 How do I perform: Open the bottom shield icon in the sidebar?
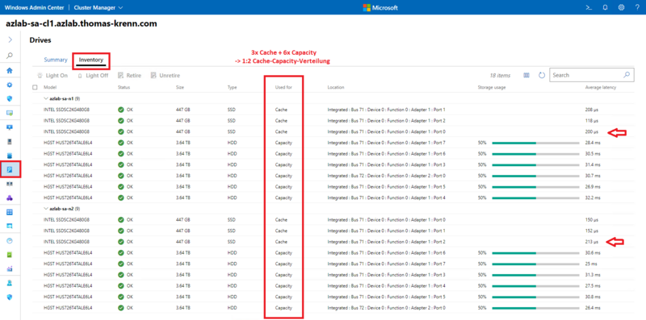click(10, 297)
